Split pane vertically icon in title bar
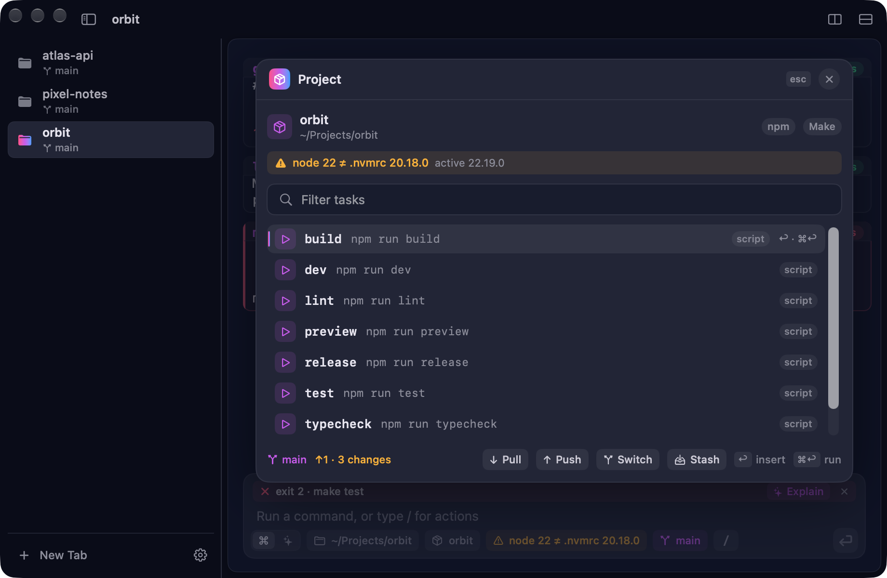This screenshot has width=887, height=578. (x=835, y=19)
